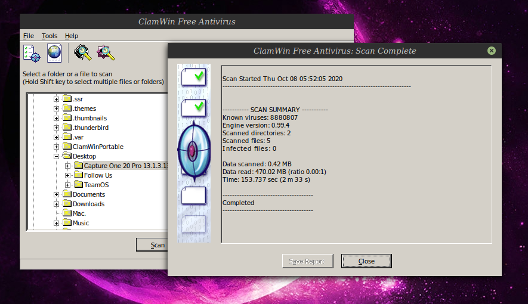The image size is (528, 304).
Task: Select the Documents folder
Action: [89, 194]
